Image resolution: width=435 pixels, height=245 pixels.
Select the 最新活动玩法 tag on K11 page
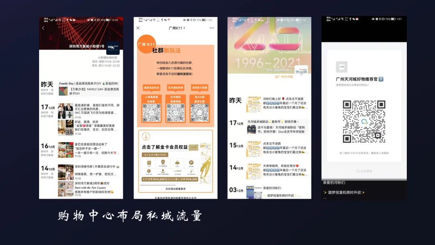pos(151,88)
